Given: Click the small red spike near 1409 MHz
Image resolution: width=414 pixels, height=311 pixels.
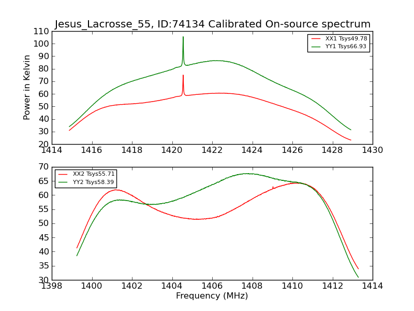Looking at the screenshot, I should pyautogui.click(x=273, y=187).
